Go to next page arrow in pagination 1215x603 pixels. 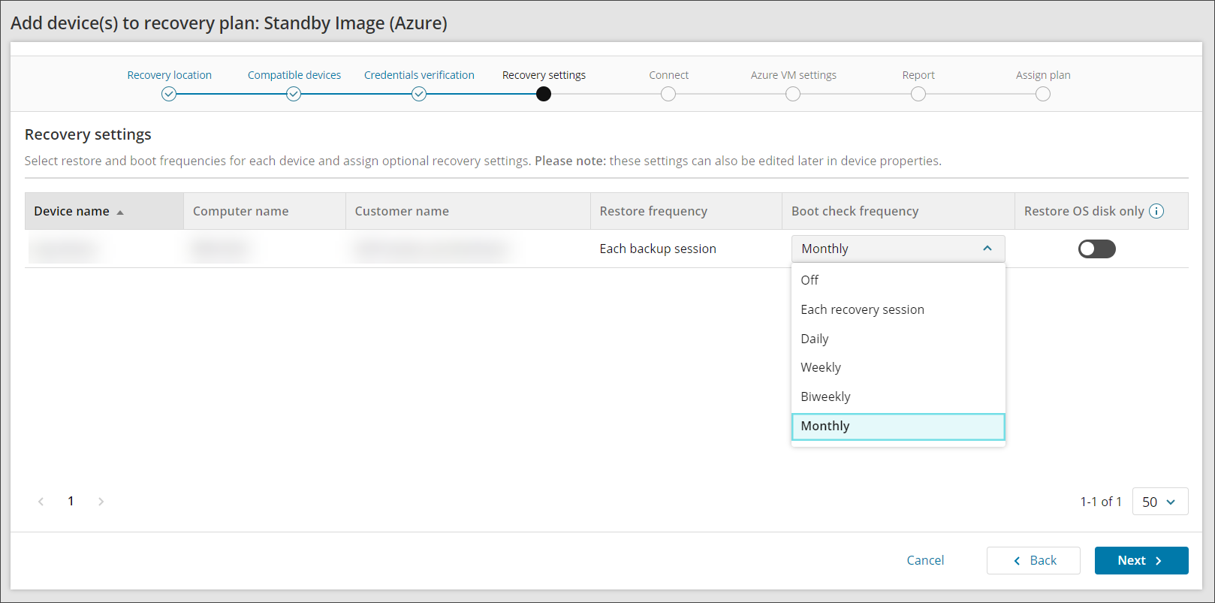[x=101, y=502]
